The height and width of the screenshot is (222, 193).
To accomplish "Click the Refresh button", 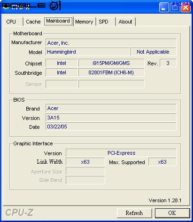I will click(x=134, y=213).
